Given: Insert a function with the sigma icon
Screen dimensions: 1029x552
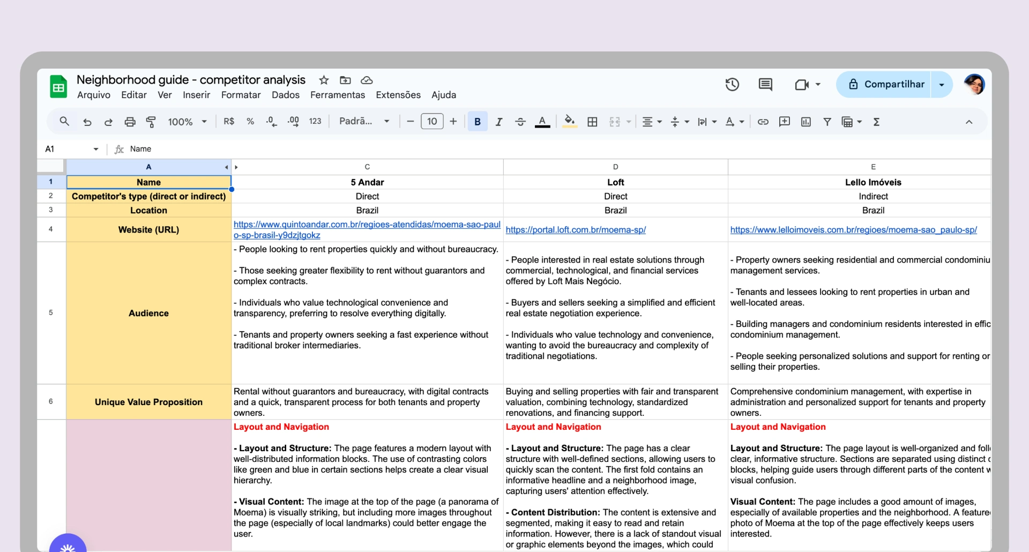Looking at the screenshot, I should tap(877, 122).
